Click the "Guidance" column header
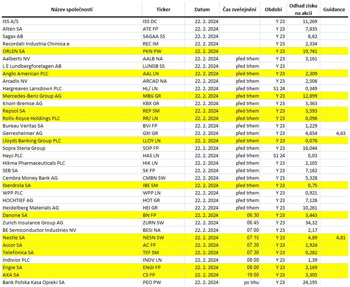The width and height of the screenshot is (350, 287). point(334,10)
